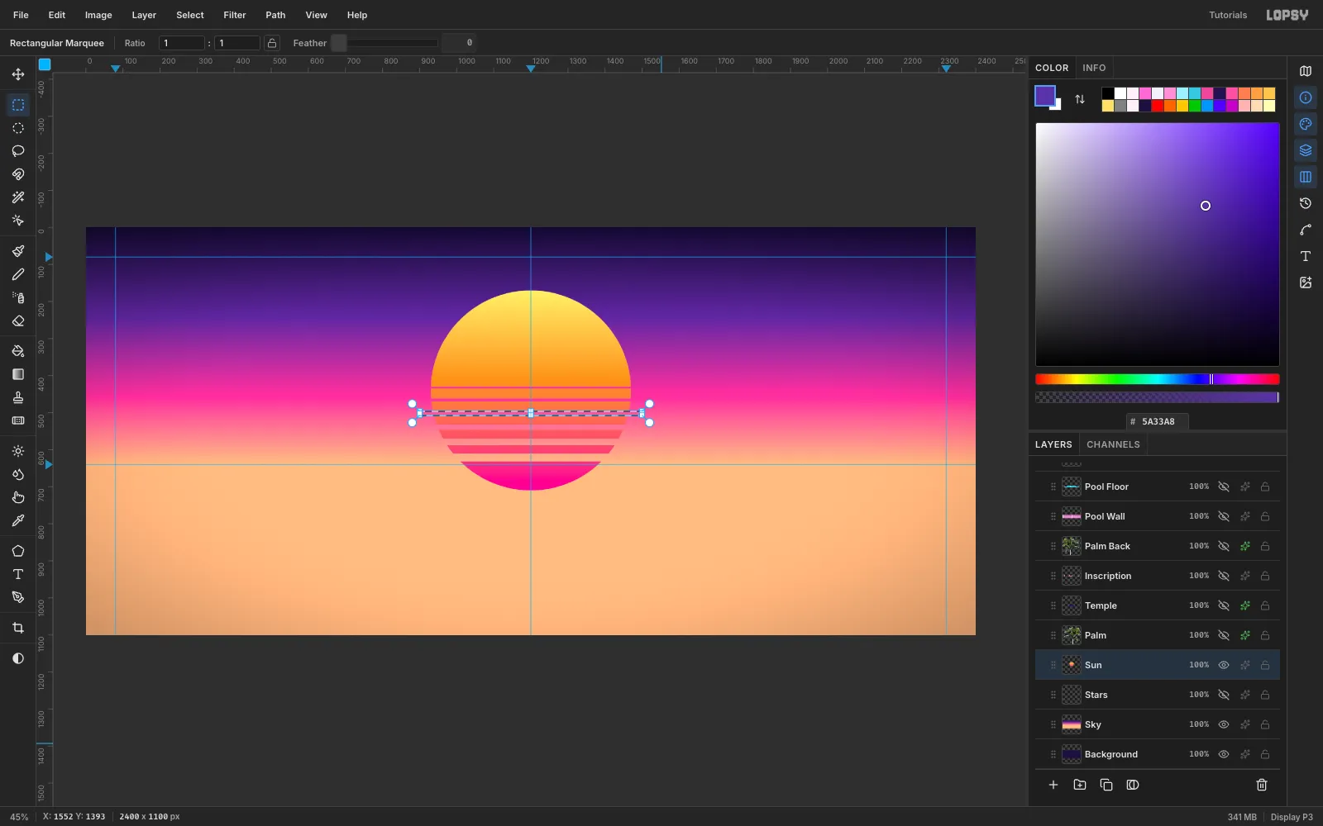Lock the Sun layer
Viewport: 1323px width, 826px height.
tap(1265, 665)
